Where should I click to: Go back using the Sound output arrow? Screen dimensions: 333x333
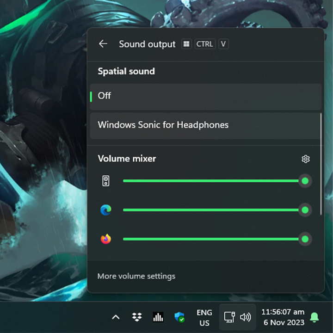click(x=103, y=44)
